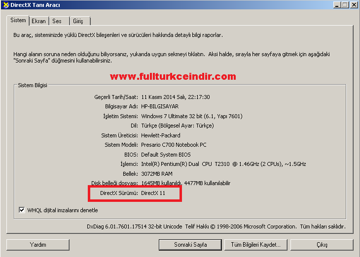This screenshot has width=360, height=257.
Task: Click the Sistem Üreticisi label
Action: click(120, 135)
